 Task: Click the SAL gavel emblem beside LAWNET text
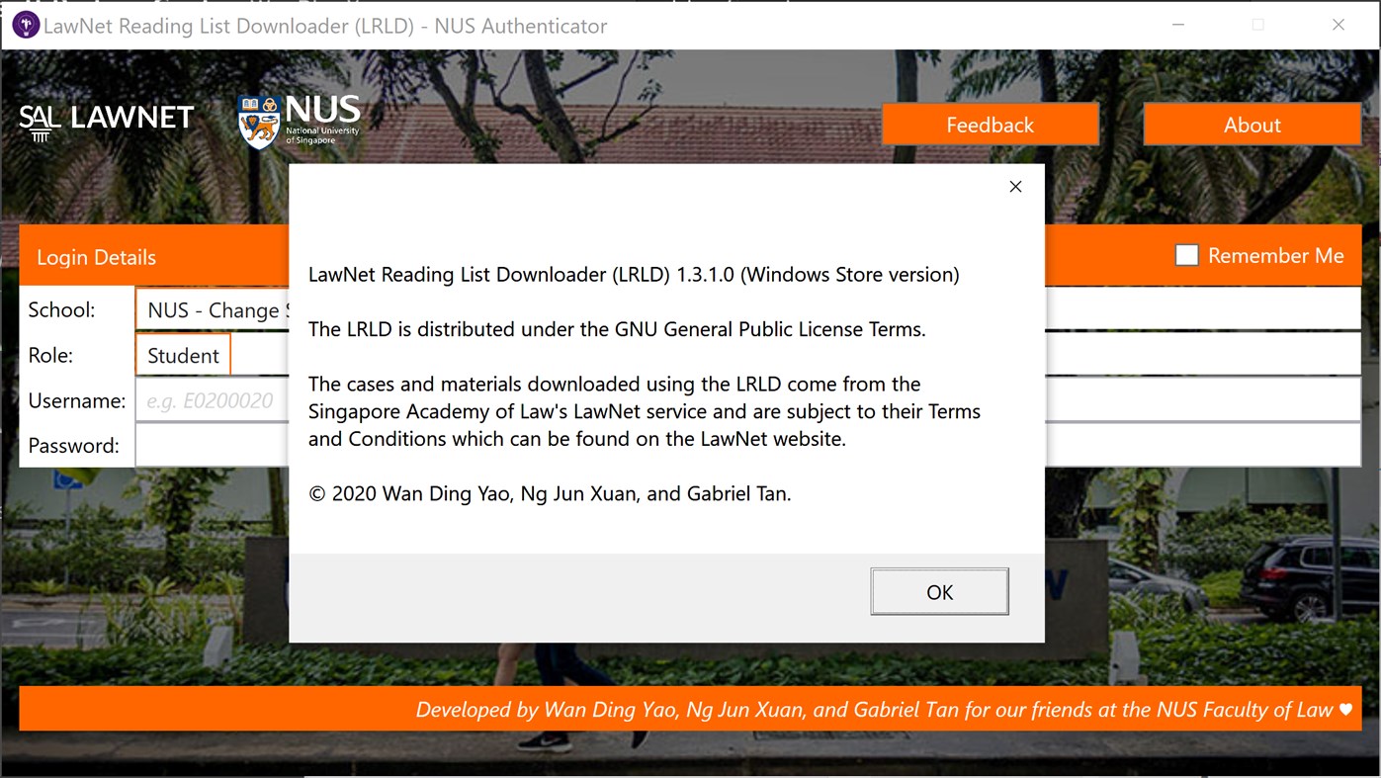pyautogui.click(x=35, y=121)
